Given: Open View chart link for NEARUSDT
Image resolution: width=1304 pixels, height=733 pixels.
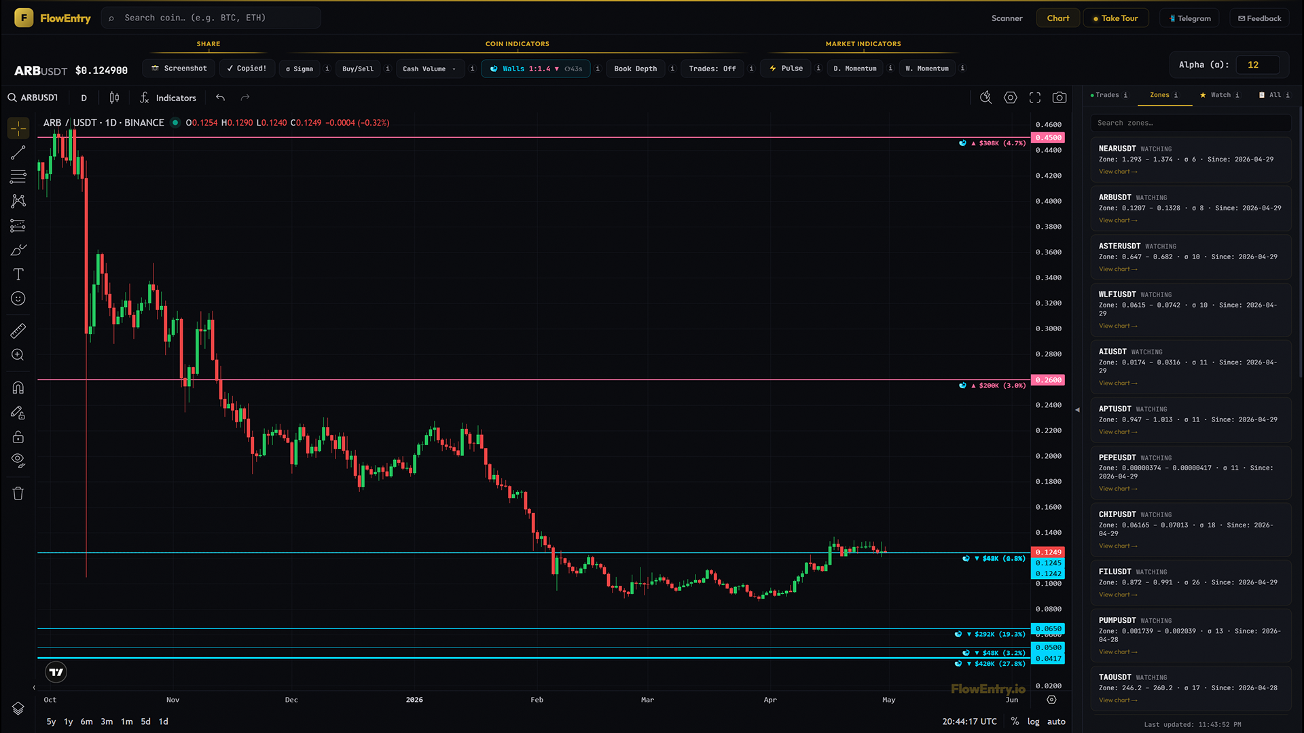Looking at the screenshot, I should pyautogui.click(x=1118, y=172).
